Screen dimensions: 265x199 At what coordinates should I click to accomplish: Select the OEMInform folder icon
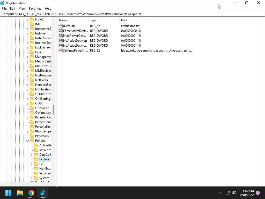click(x=32, y=94)
